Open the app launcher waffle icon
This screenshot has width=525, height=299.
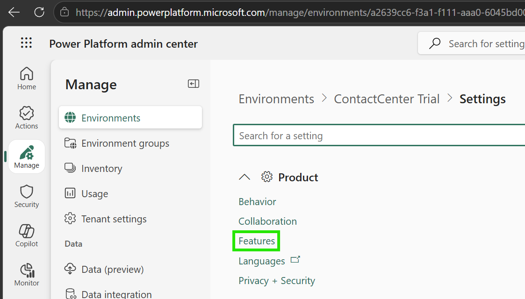point(26,43)
